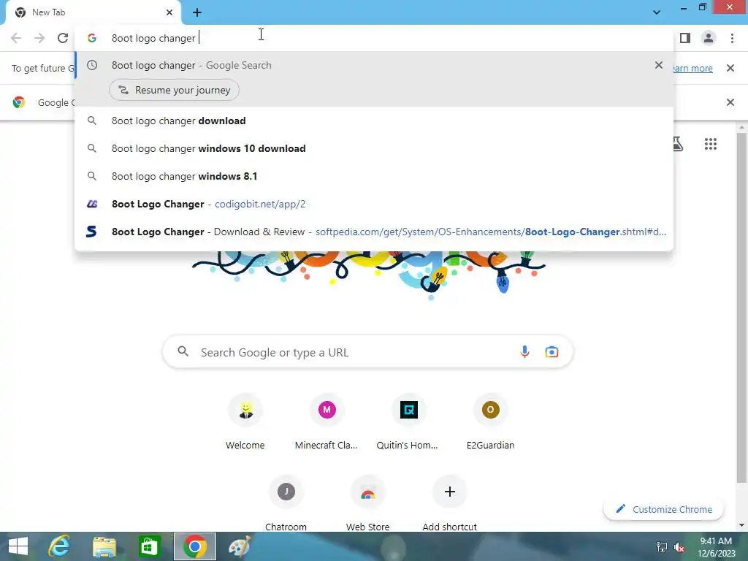Click the Learn more link
The height and width of the screenshot is (561, 748).
pos(692,68)
